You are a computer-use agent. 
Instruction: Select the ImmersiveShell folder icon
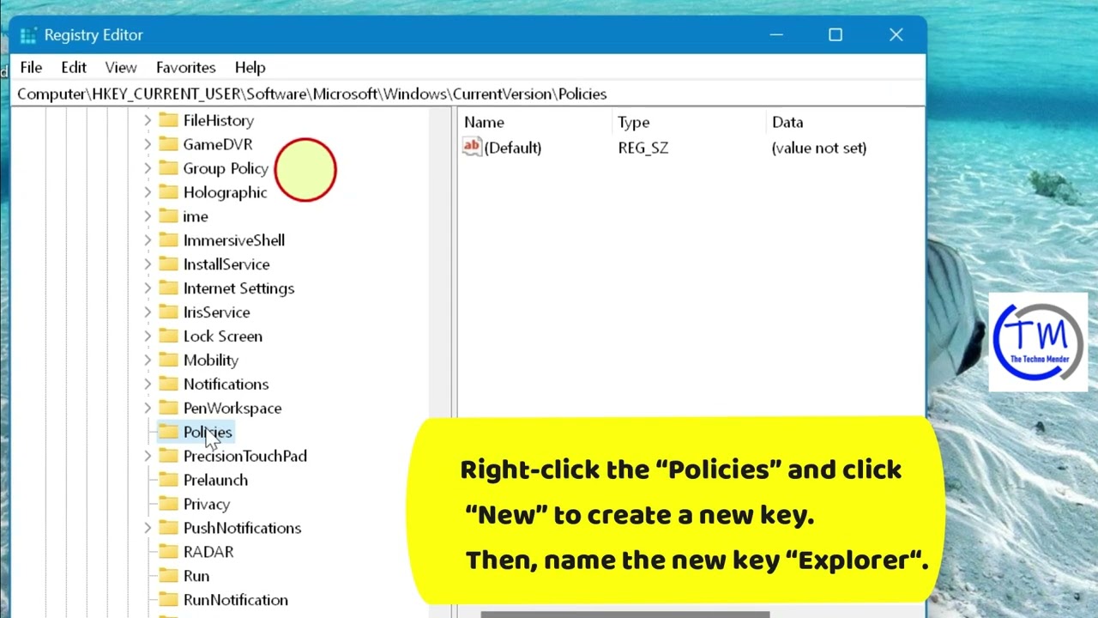coord(168,240)
